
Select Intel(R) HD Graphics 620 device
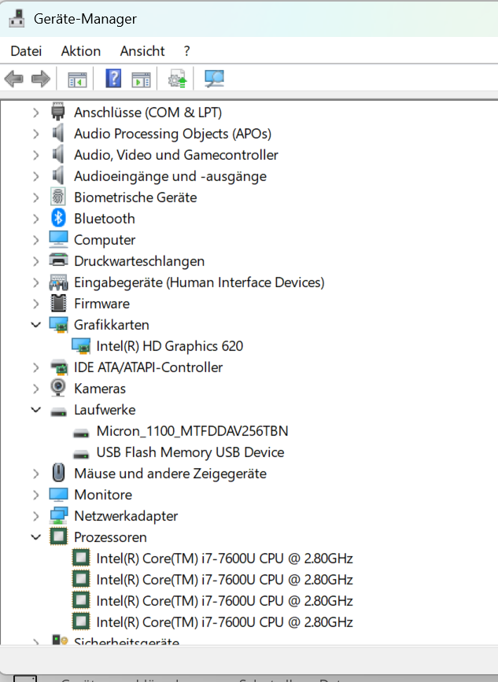(x=170, y=346)
